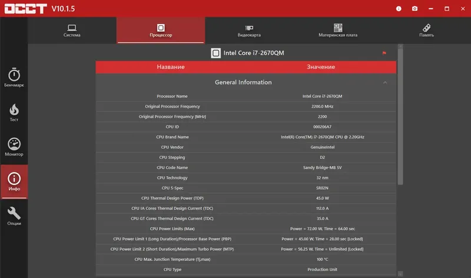The image size is (471, 278).
Task: Close the OCCT window
Action: (x=463, y=9)
